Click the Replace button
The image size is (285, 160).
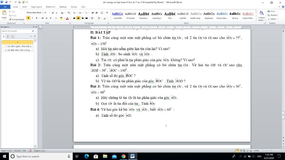[272, 15]
